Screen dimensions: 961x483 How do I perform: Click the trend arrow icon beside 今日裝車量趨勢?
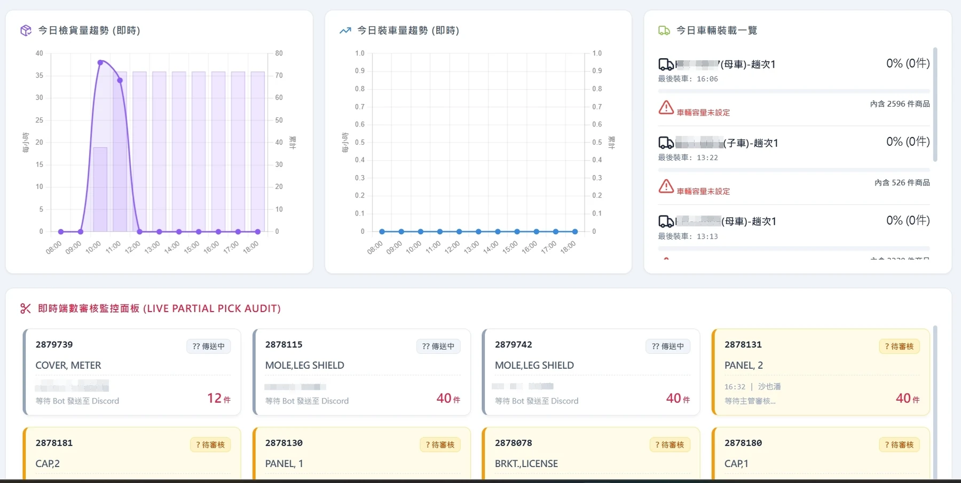[x=345, y=30]
